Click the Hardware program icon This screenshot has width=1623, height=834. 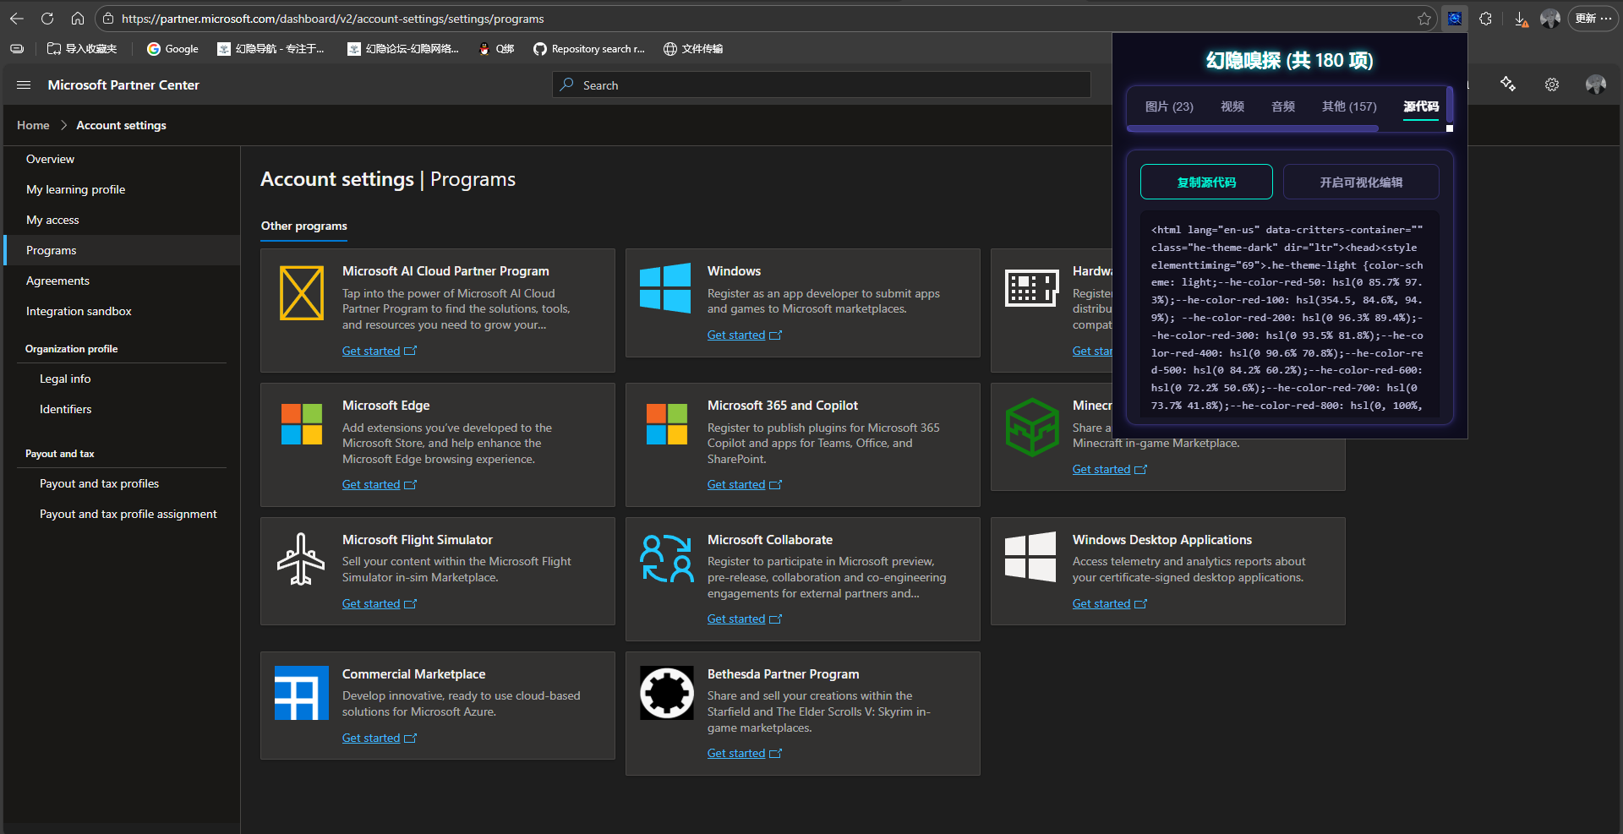click(1032, 289)
